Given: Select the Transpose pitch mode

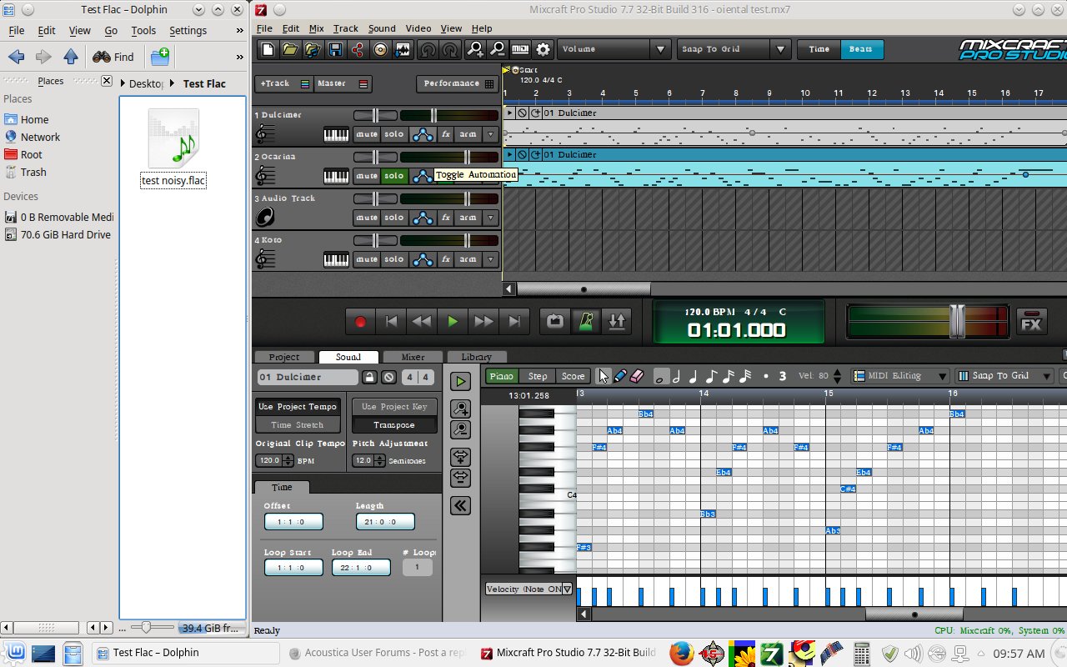Looking at the screenshot, I should click(x=394, y=425).
